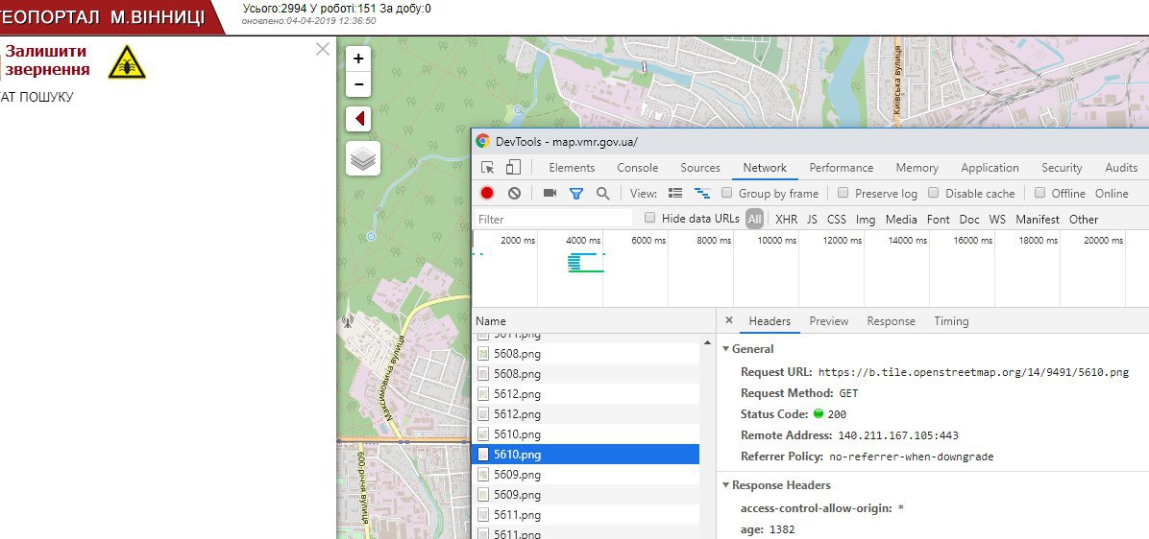The image size is (1149, 539).
Task: Click the 4000 ms timeline marker
Action: click(x=583, y=240)
